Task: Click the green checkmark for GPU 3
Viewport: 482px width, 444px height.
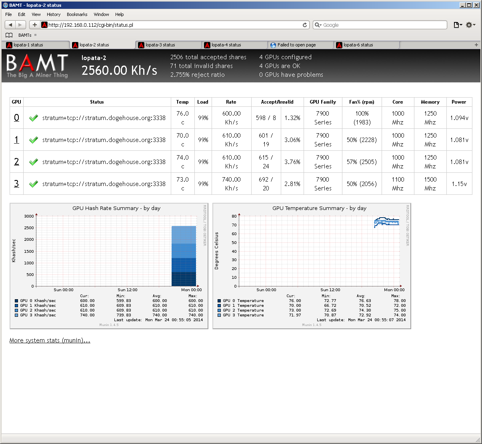Action: pyautogui.click(x=34, y=184)
